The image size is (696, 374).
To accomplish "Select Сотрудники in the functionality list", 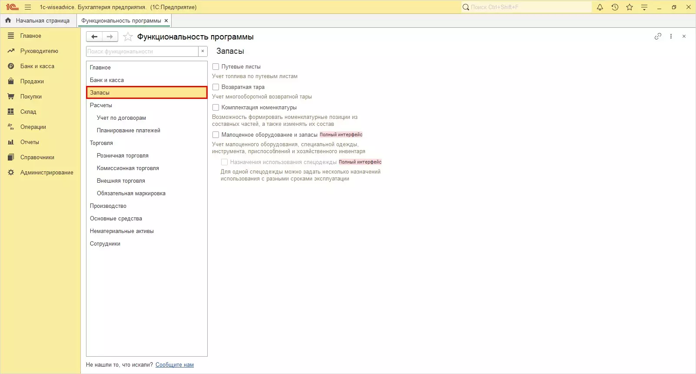I will (x=147, y=244).
